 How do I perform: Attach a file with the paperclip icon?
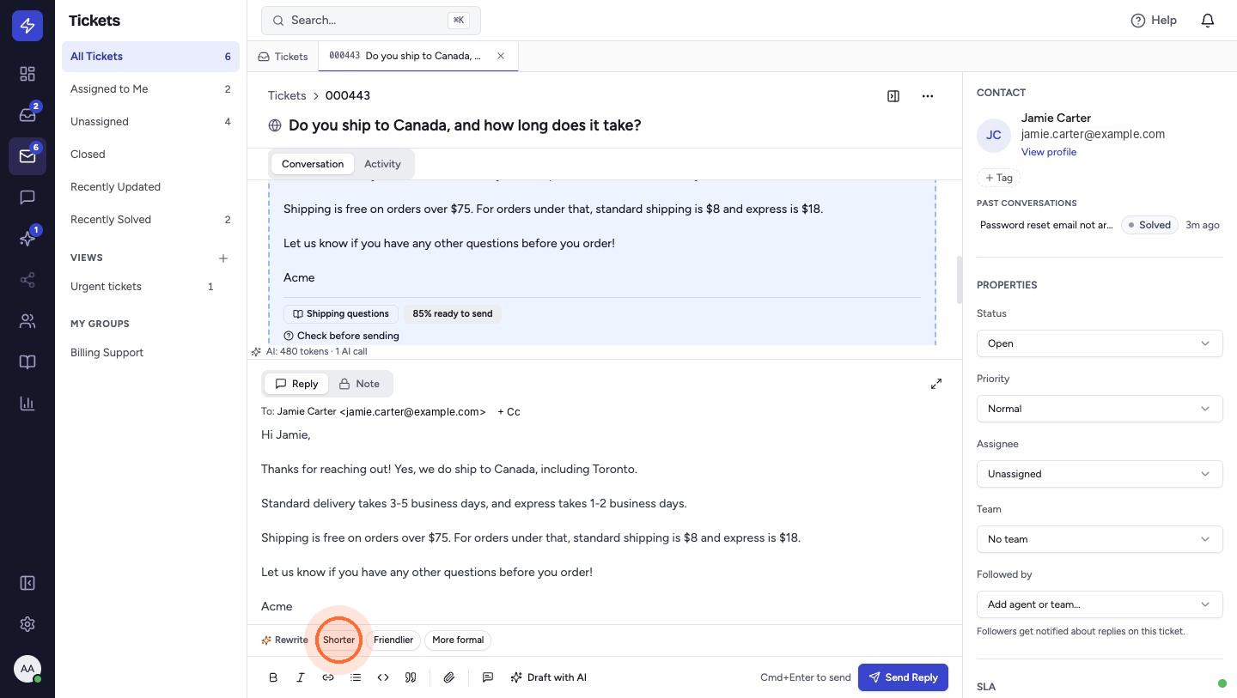coord(449,677)
